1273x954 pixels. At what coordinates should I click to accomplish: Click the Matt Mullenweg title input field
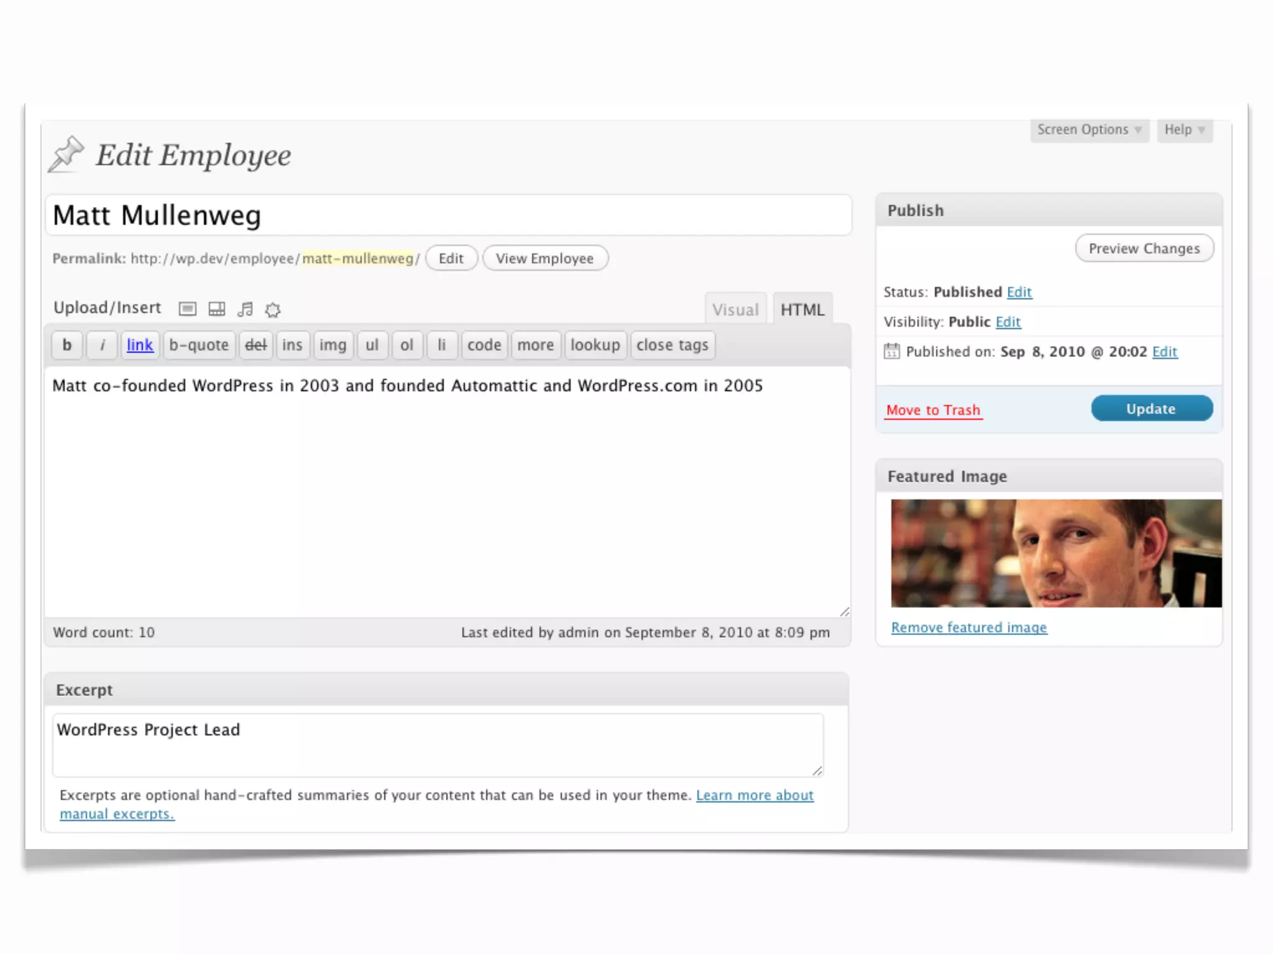tap(448, 216)
